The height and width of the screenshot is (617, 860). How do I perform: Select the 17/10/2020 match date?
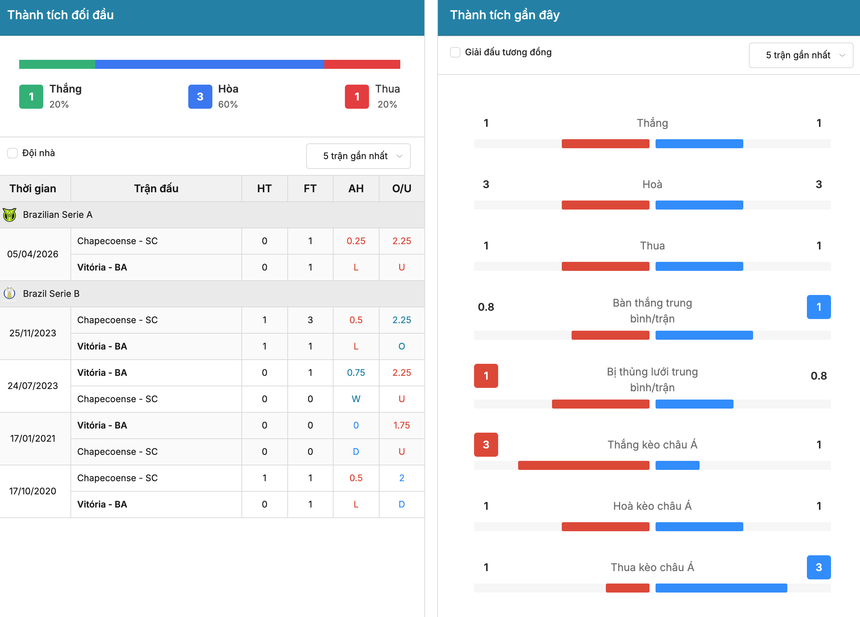tap(33, 491)
